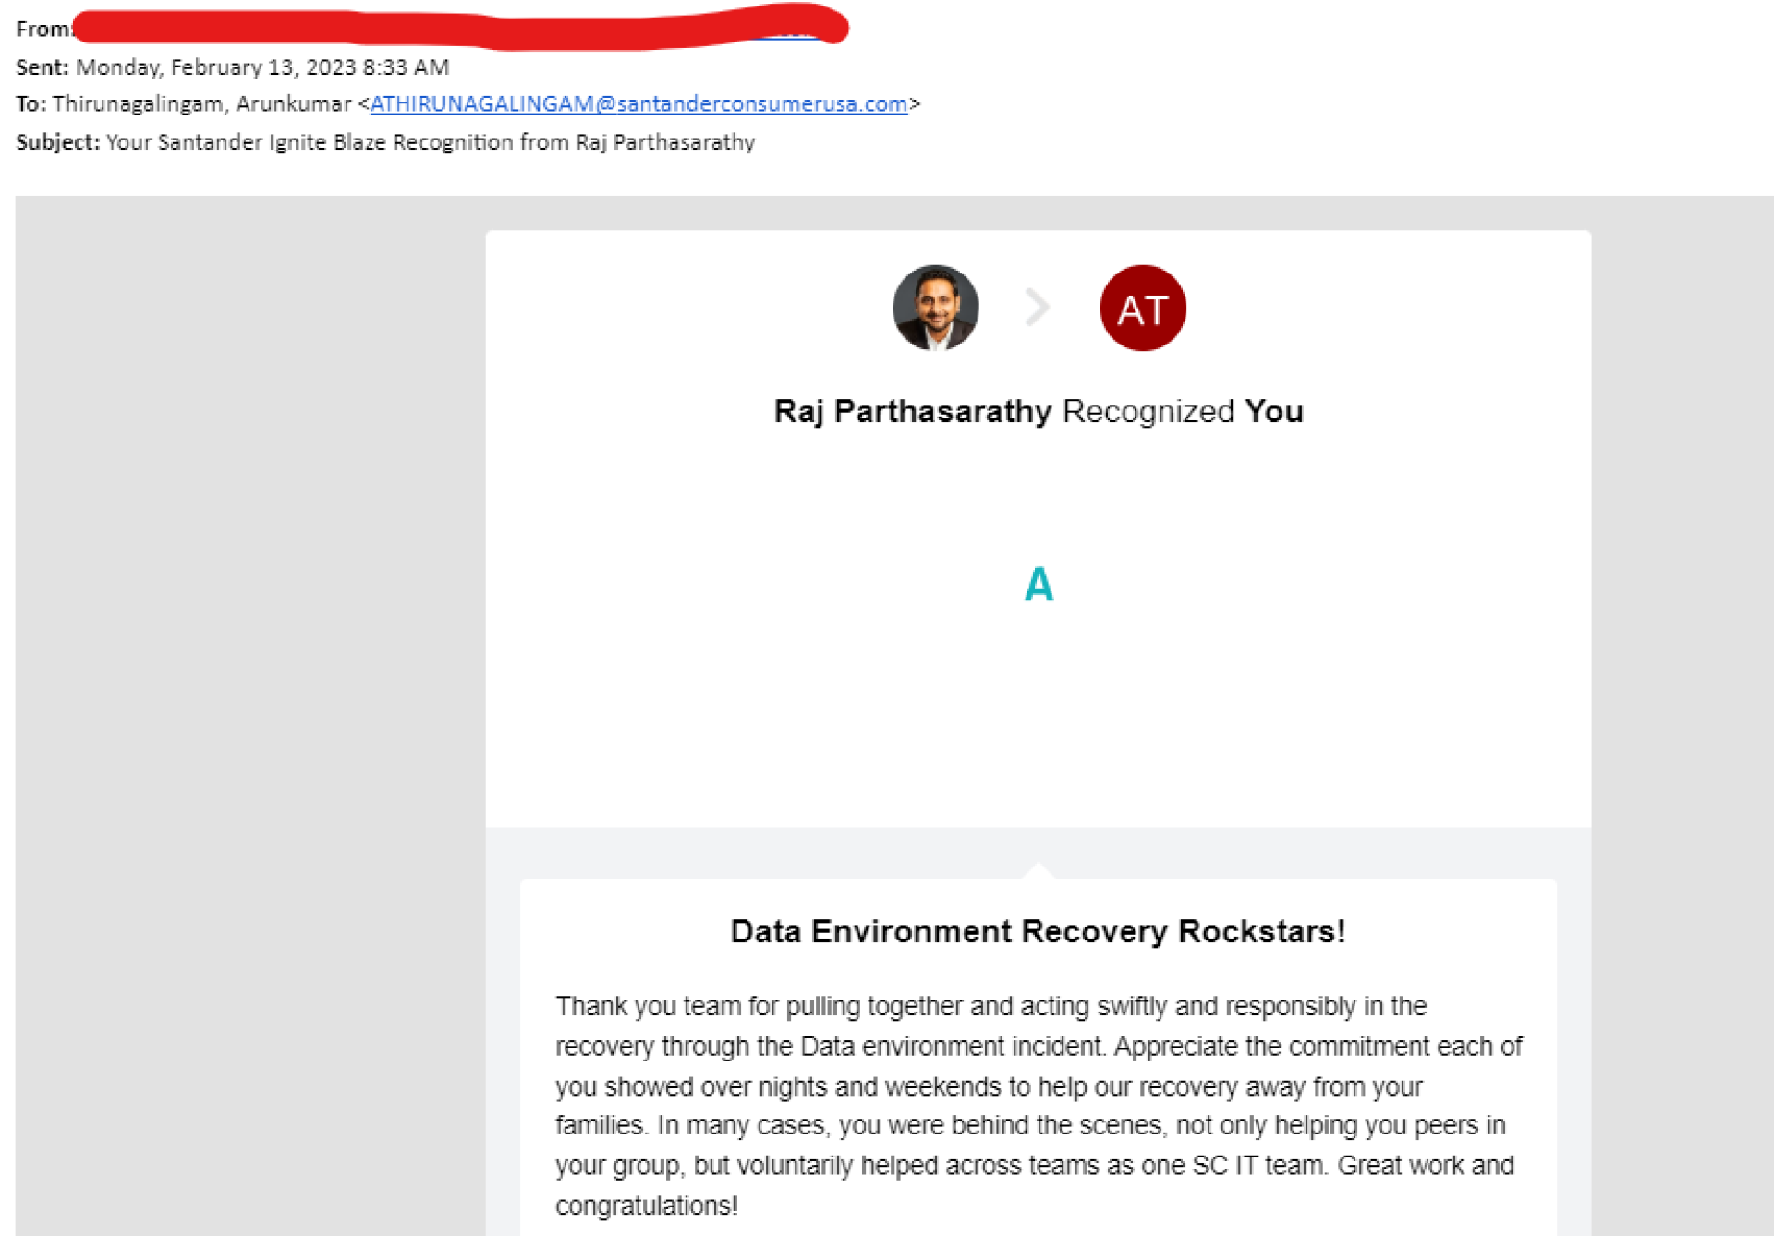Click the "To:" header label
1774x1236 pixels.
coord(30,104)
